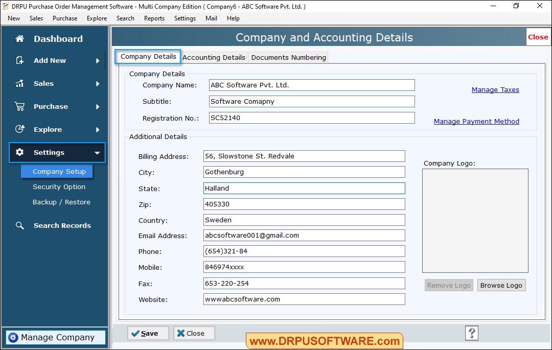Screen dimensions: 552x350
Task: Collapse the Settings section arrow
Action: click(x=98, y=152)
